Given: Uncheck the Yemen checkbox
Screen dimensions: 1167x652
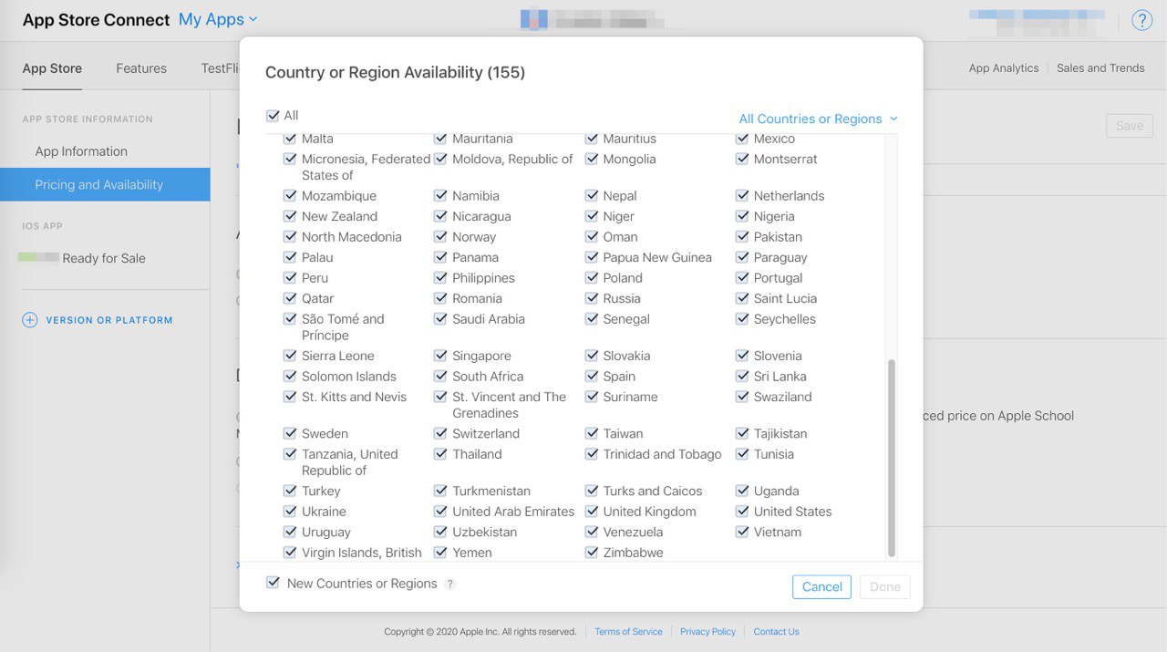Looking at the screenshot, I should (x=440, y=553).
